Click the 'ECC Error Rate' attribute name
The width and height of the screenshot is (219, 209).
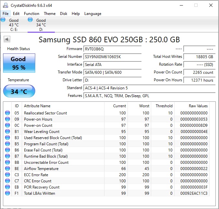[36, 175]
